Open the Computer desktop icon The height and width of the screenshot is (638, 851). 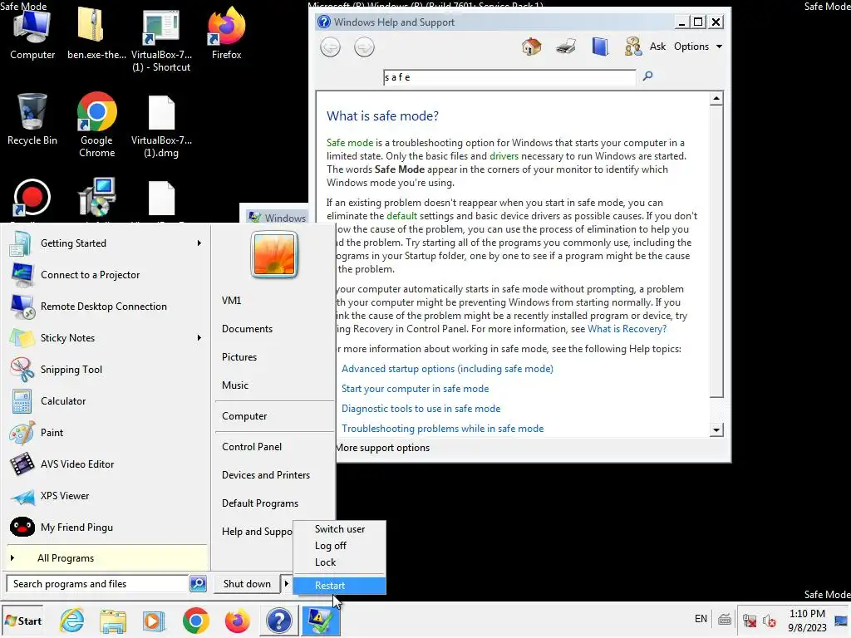click(32, 34)
